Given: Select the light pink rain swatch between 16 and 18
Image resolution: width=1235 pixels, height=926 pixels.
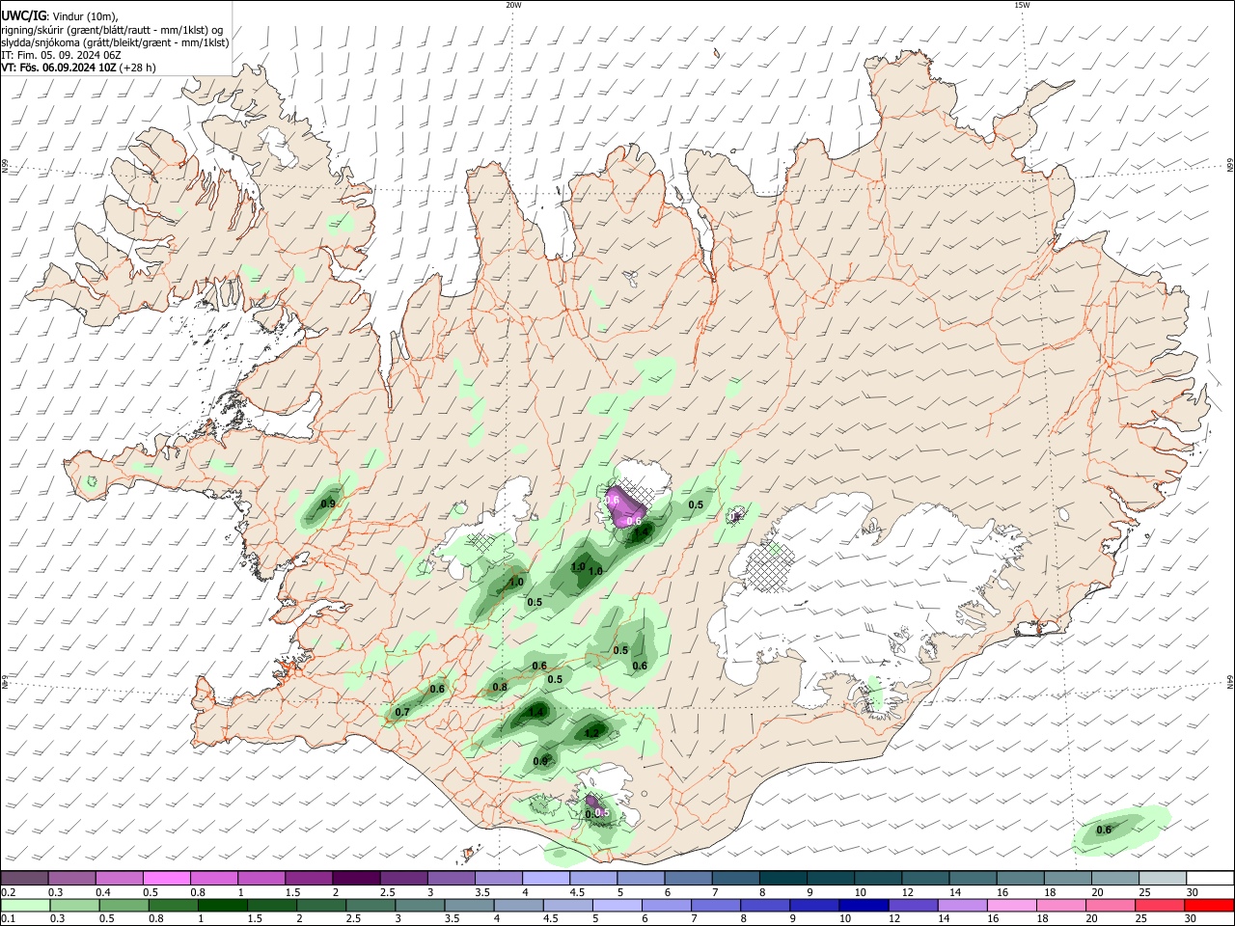Looking at the screenshot, I should click(1011, 905).
